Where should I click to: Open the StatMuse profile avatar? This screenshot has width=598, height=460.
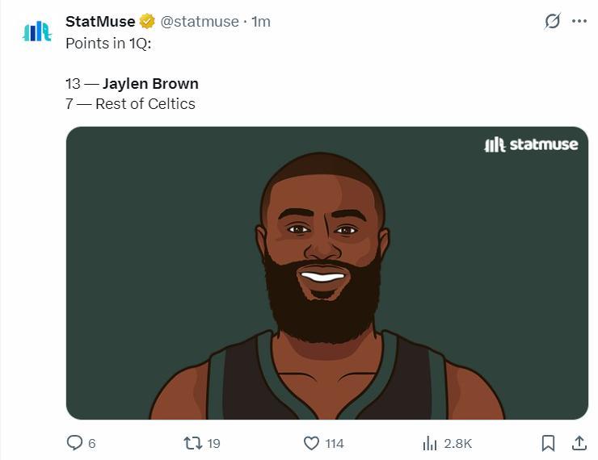click(36, 31)
